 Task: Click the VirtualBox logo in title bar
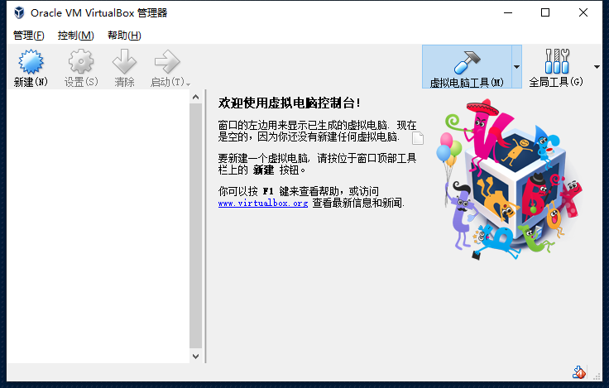(19, 12)
